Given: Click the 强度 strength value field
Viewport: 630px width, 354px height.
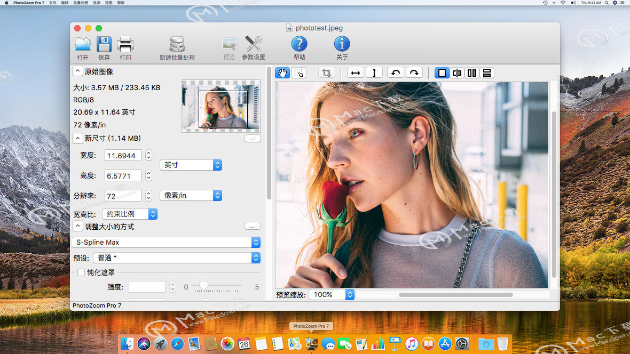Looking at the screenshot, I should pyautogui.click(x=147, y=287).
